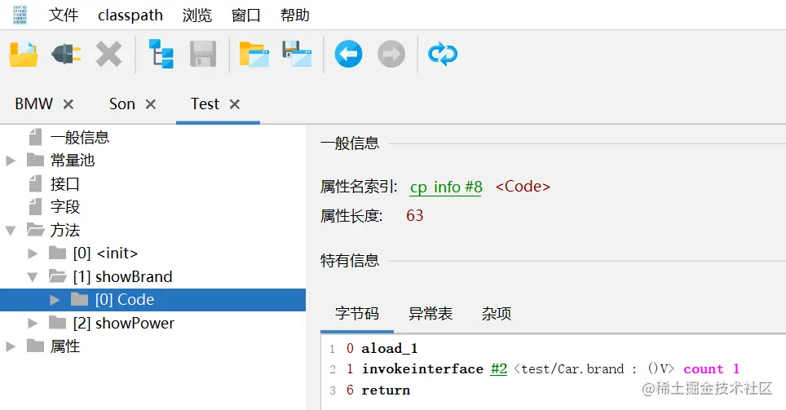Expand the 常量池 node arrow
Screen dimensions: 786x410
(10, 161)
